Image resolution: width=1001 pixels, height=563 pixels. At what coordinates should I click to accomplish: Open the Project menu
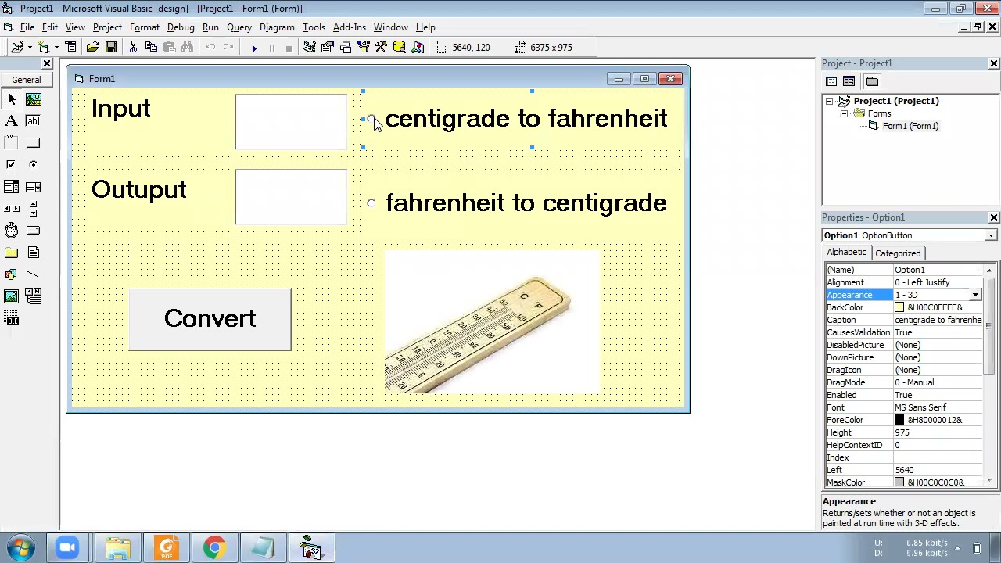pos(107,27)
